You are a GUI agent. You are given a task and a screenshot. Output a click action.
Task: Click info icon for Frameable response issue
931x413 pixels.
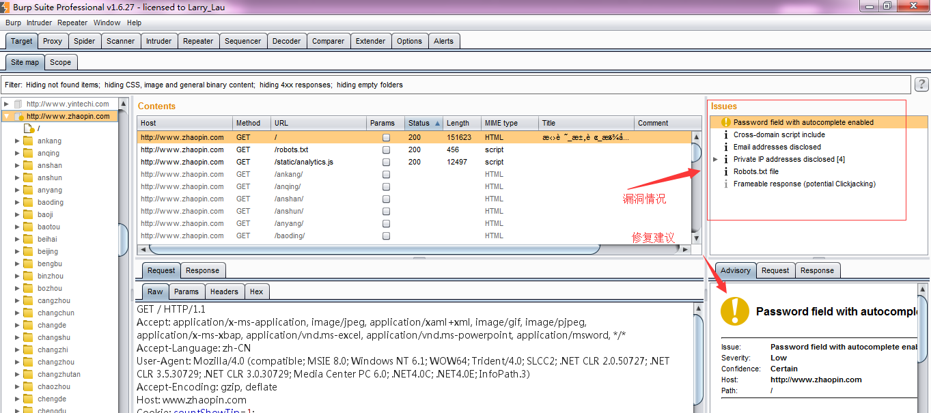point(725,184)
